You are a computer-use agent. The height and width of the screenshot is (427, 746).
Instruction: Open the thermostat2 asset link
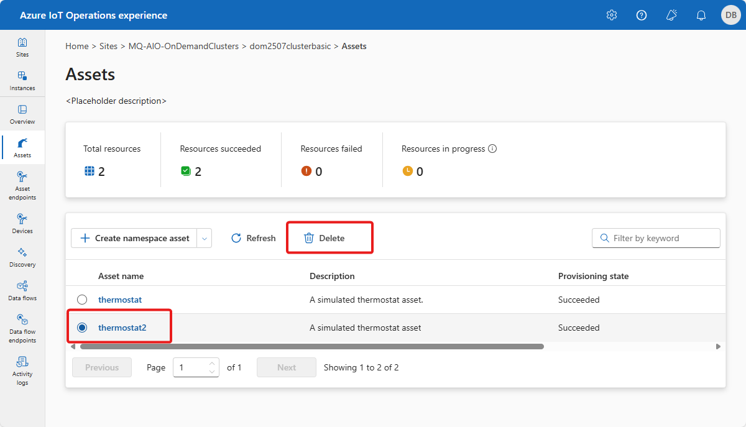click(x=122, y=328)
